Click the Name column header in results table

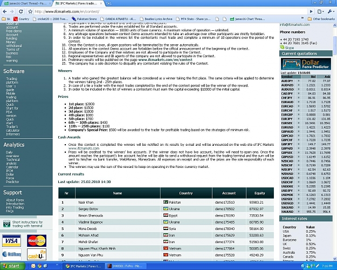(x=118, y=193)
